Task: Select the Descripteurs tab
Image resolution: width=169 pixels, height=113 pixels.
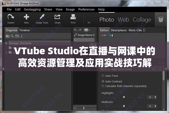Action: click(x=119, y=30)
